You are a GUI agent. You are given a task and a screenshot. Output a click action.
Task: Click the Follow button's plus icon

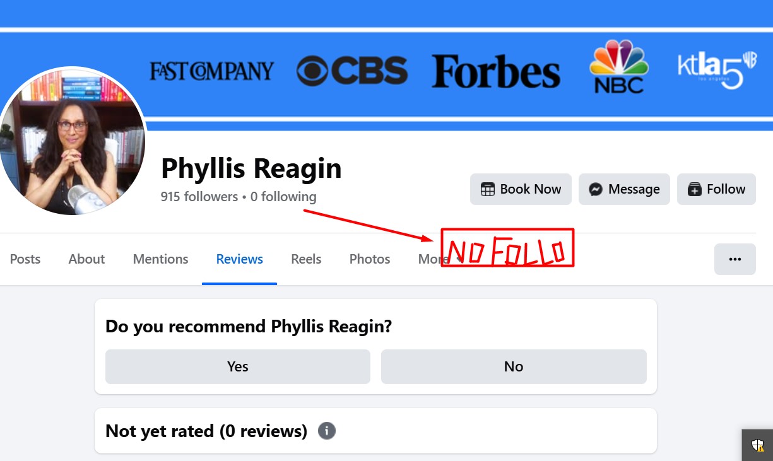(694, 189)
